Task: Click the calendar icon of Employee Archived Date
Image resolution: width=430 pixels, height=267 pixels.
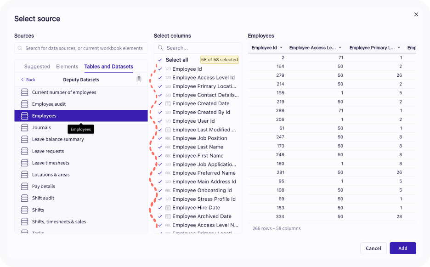Action: coord(168,216)
